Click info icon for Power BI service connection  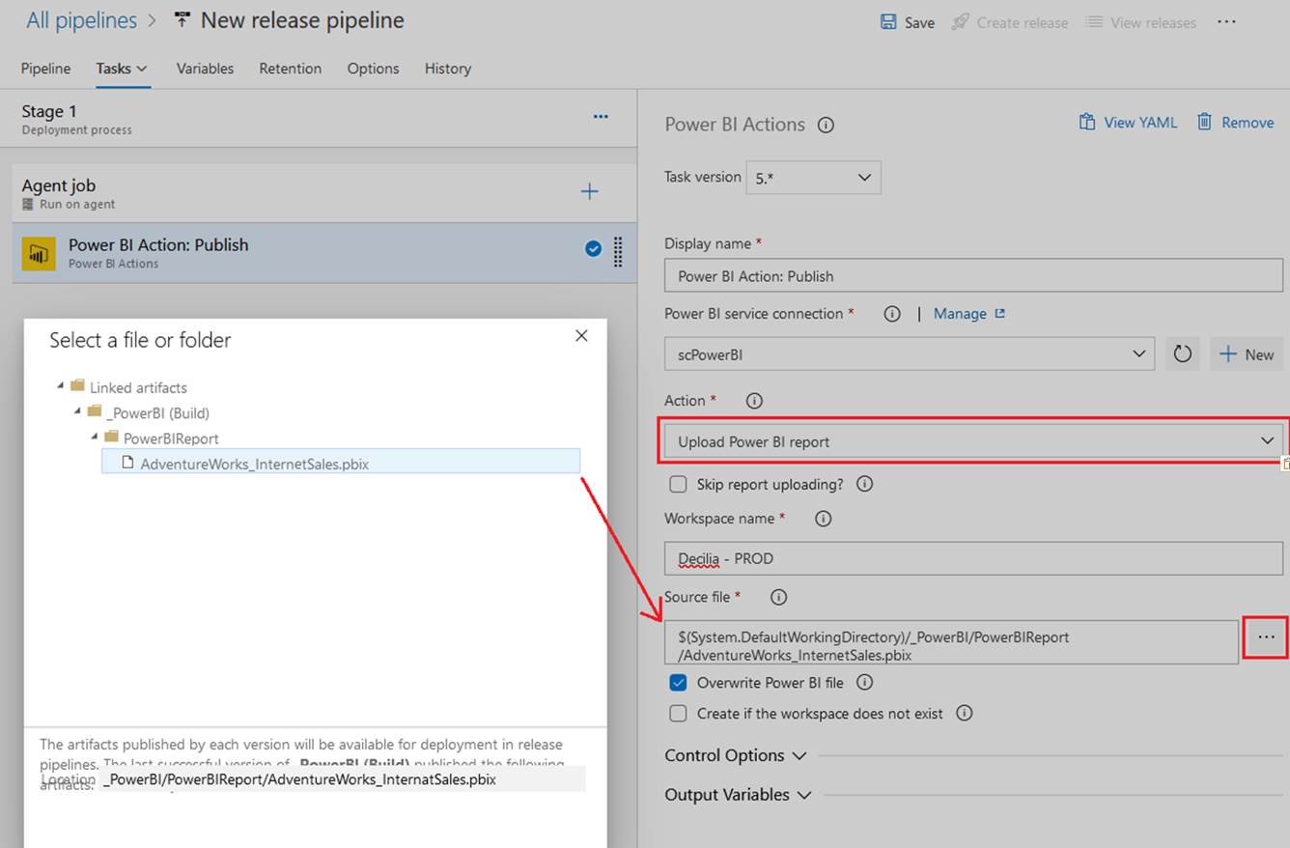pos(892,314)
